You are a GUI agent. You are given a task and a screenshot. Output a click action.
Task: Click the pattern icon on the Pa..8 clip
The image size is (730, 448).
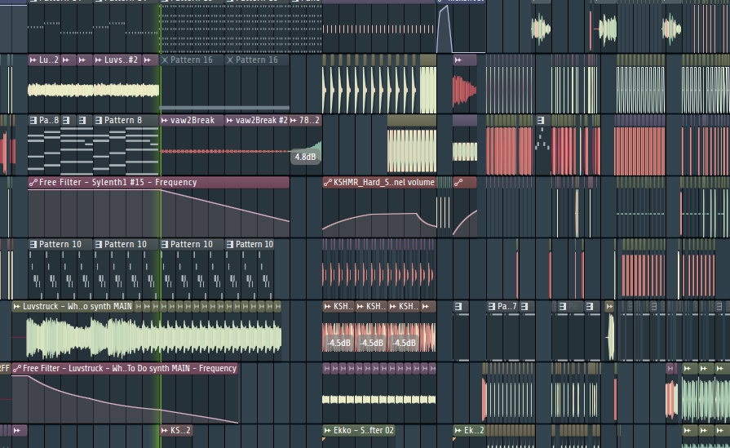tap(33, 121)
